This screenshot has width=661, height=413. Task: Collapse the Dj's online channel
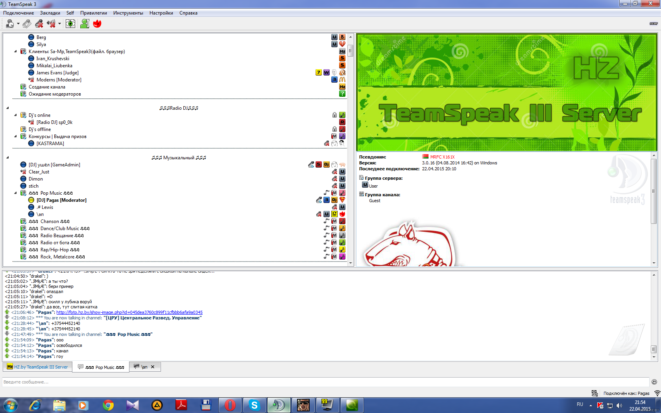coord(15,115)
